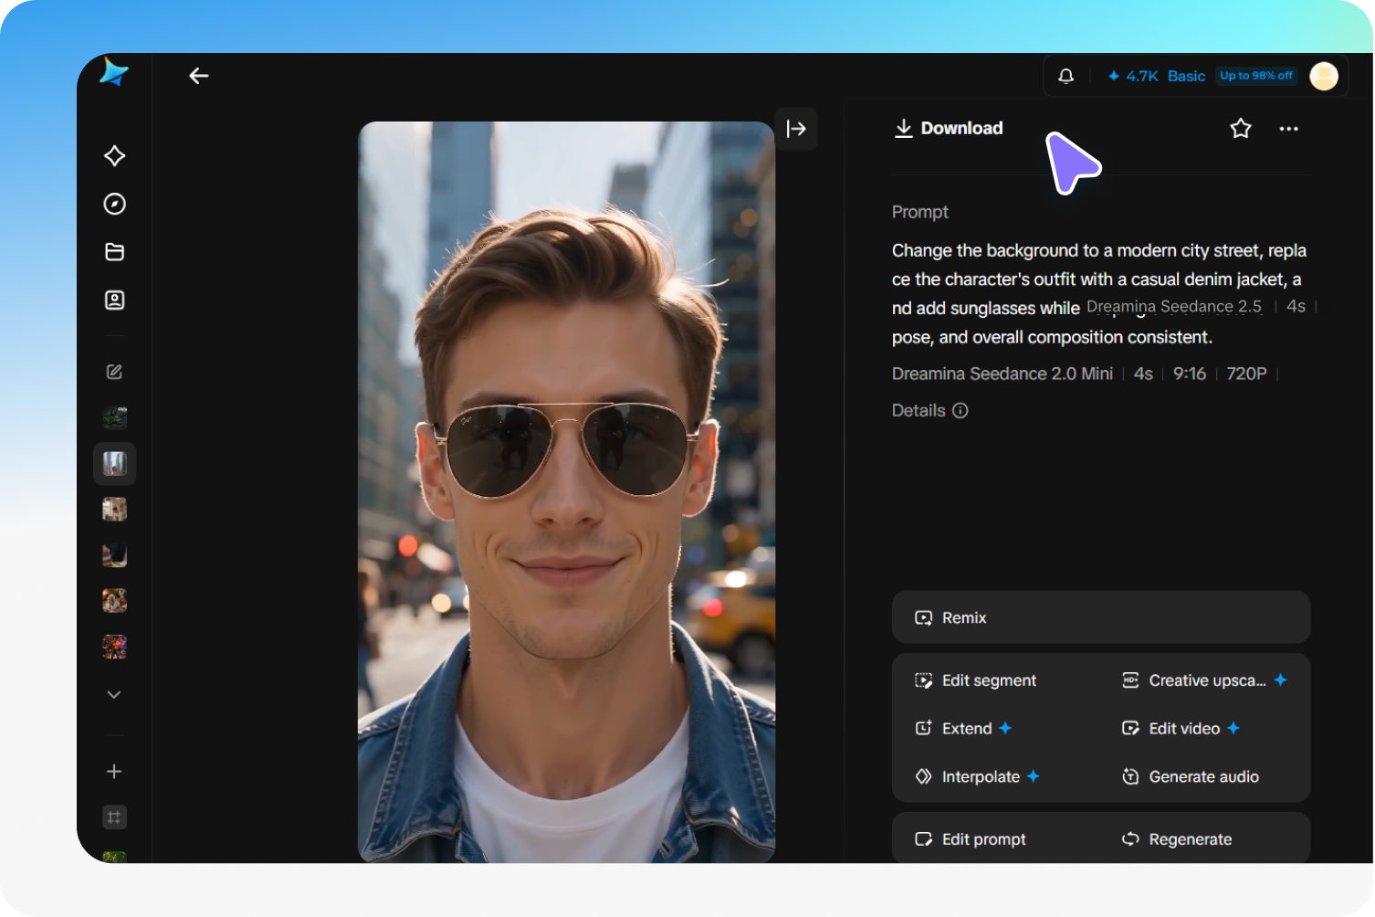Click the video preview of the man in sunglasses
The width and height of the screenshot is (1375, 917).
566,492
